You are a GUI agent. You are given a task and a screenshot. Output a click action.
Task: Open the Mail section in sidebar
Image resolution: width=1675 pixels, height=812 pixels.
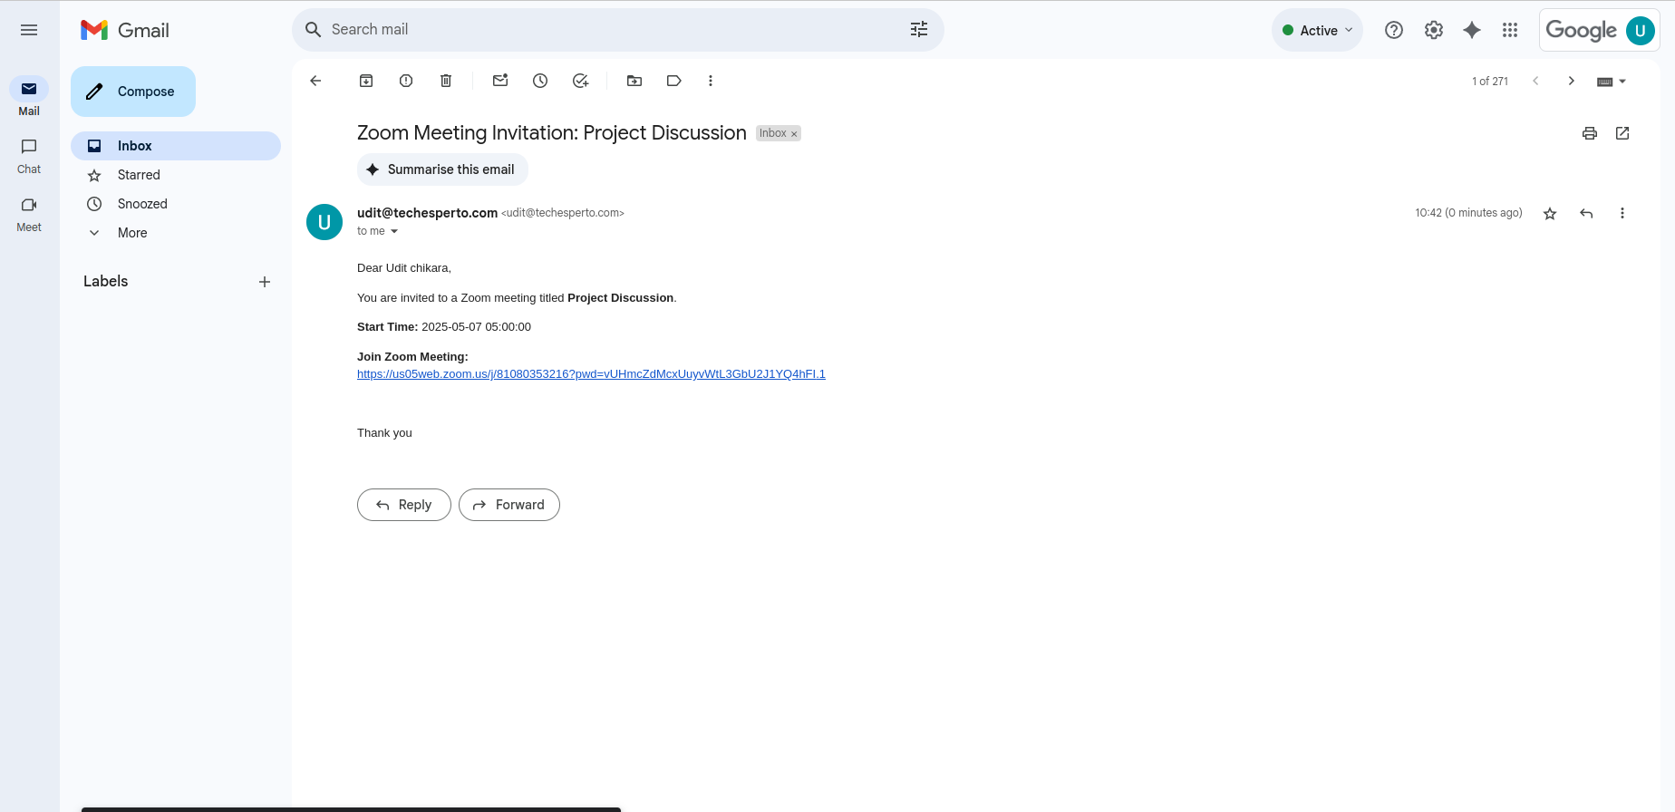(29, 97)
